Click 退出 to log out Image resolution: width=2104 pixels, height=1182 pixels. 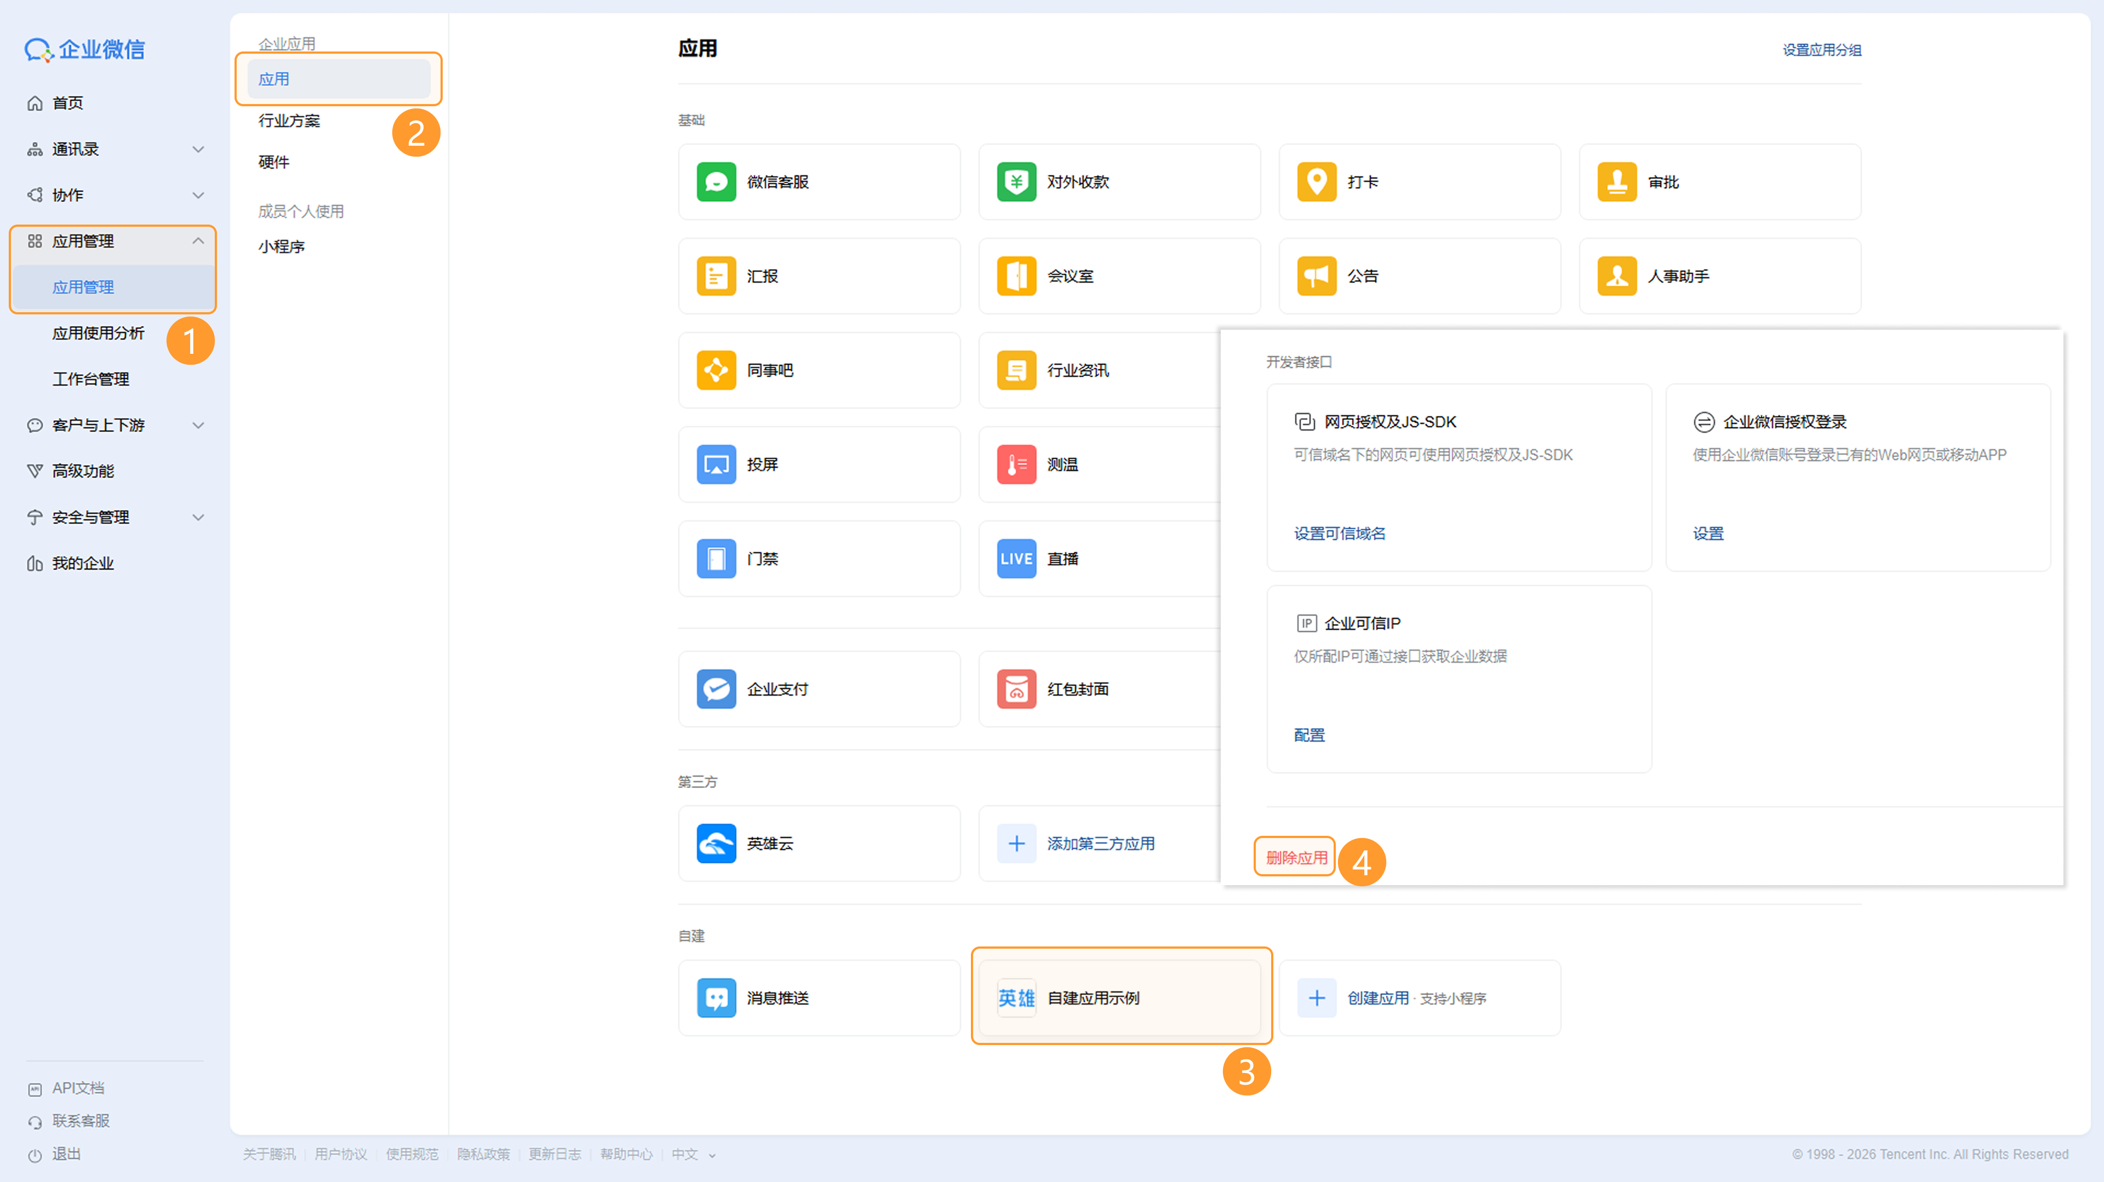pos(66,1154)
